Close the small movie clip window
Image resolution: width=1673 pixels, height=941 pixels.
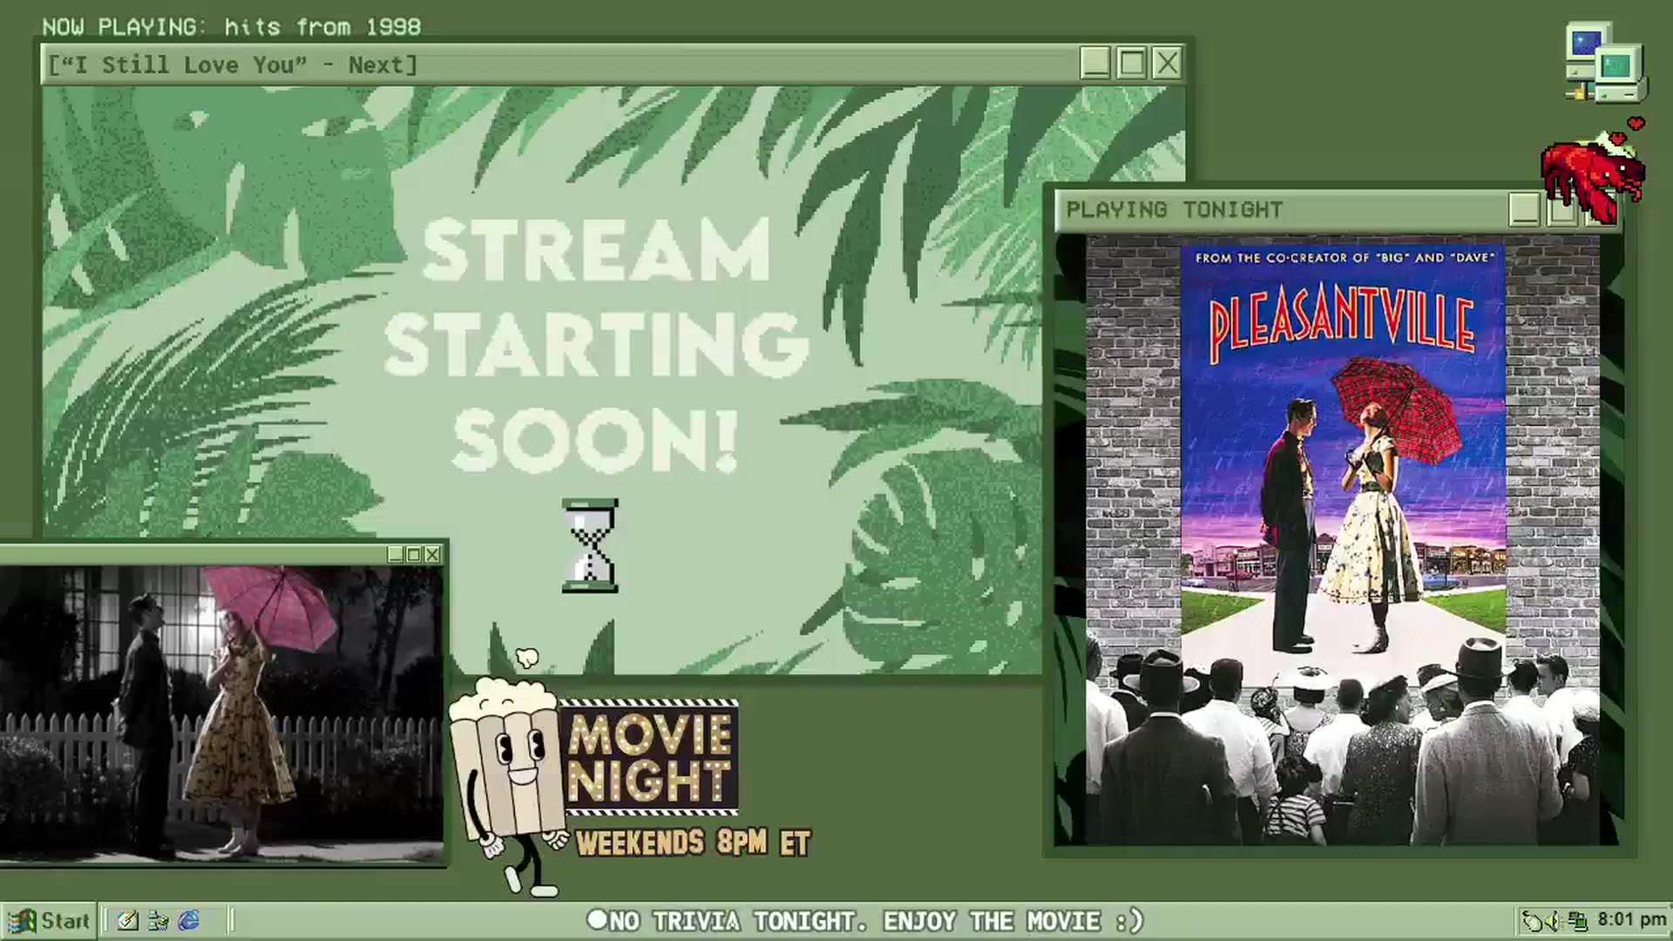432,554
